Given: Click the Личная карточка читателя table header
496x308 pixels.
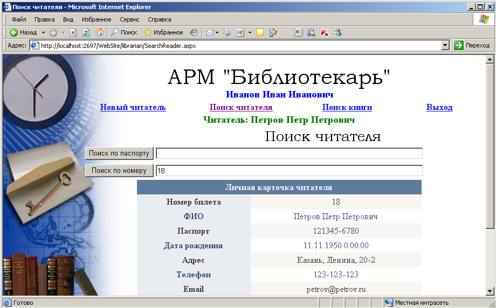Looking at the screenshot, I should coord(279,187).
